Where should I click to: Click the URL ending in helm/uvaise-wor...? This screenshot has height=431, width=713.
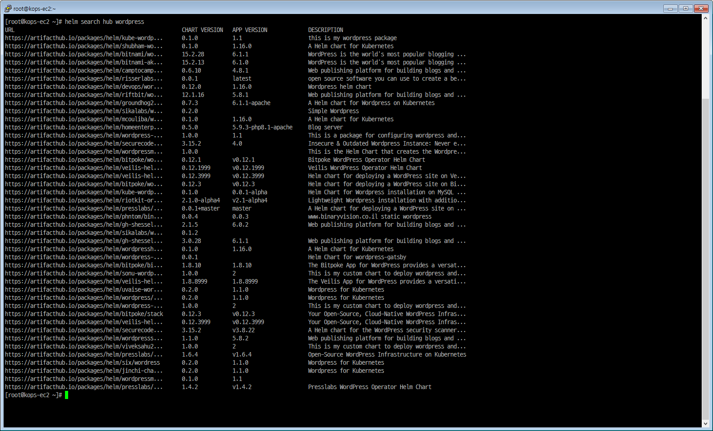pyautogui.click(x=84, y=289)
